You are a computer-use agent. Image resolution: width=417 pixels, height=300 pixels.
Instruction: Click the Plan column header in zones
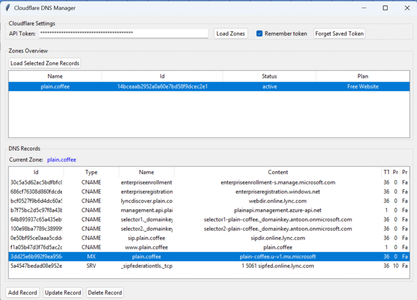coord(362,76)
